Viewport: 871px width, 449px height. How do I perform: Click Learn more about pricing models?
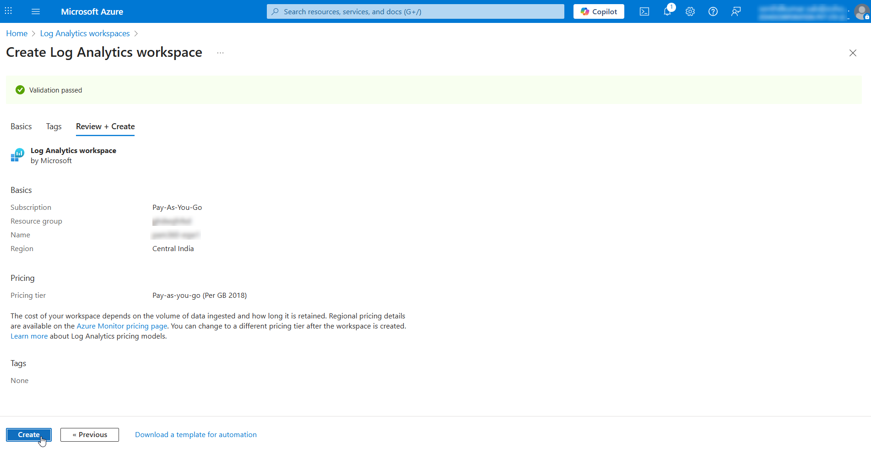click(x=29, y=336)
